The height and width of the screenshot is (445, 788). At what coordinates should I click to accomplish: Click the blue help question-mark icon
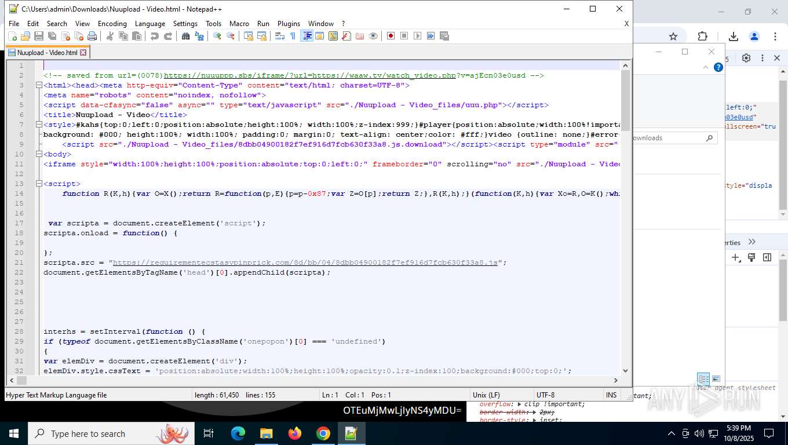point(718,67)
